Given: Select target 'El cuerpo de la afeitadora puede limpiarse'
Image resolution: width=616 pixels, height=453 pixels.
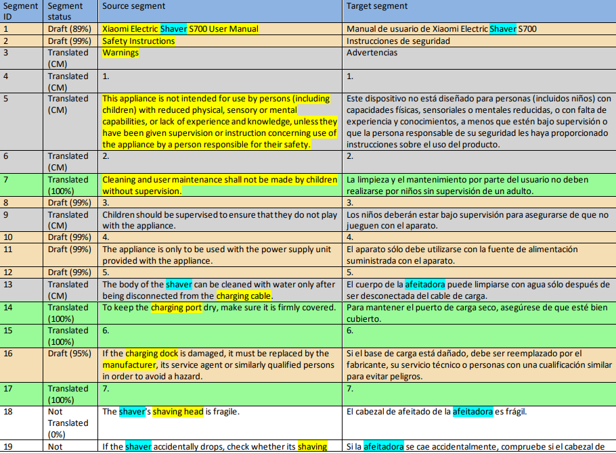Looking at the screenshot, I should point(478,290).
